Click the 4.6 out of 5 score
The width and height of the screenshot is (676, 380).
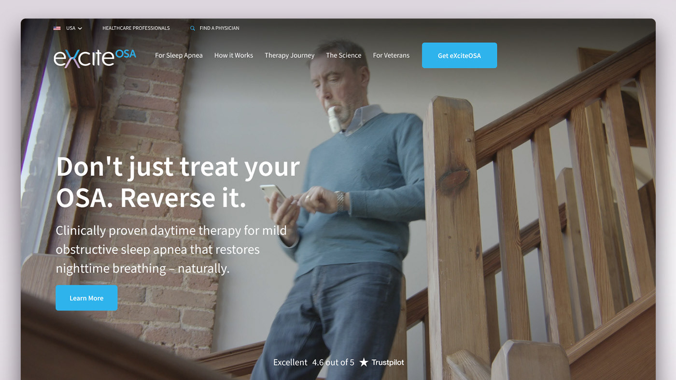(333, 362)
